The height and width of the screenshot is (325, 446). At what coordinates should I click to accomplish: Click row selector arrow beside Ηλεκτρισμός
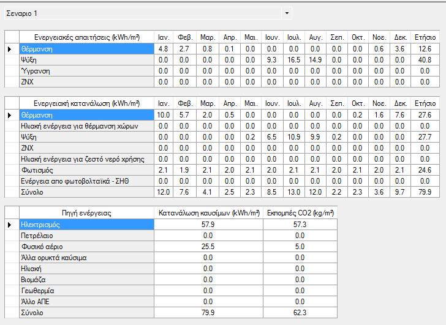[x=10, y=225]
